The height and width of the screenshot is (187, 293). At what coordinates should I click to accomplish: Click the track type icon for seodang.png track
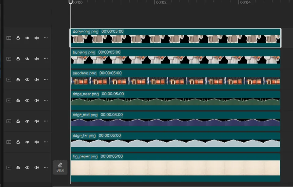[x=9, y=80]
